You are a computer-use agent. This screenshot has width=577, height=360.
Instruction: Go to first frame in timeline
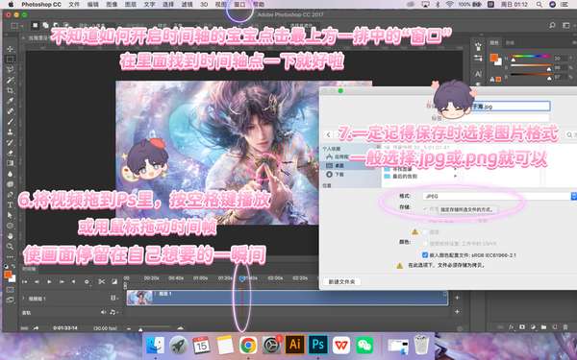coord(24,281)
